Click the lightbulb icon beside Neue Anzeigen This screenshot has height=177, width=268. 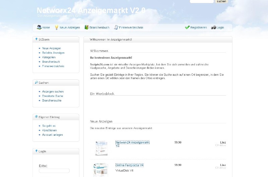[57, 27]
